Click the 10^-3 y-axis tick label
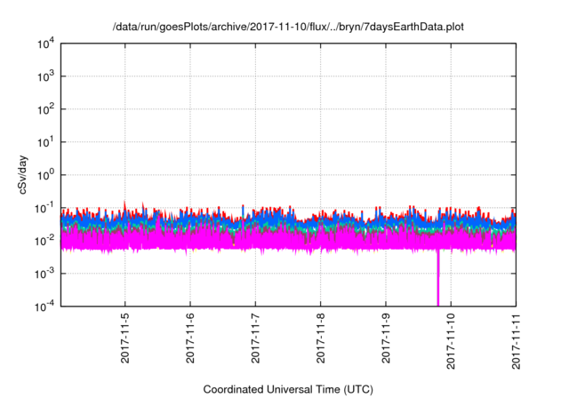The height and width of the screenshot is (398, 569). 45,274
